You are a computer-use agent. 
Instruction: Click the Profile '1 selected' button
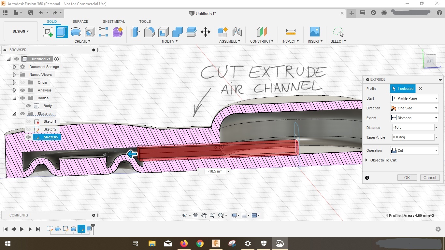403,89
